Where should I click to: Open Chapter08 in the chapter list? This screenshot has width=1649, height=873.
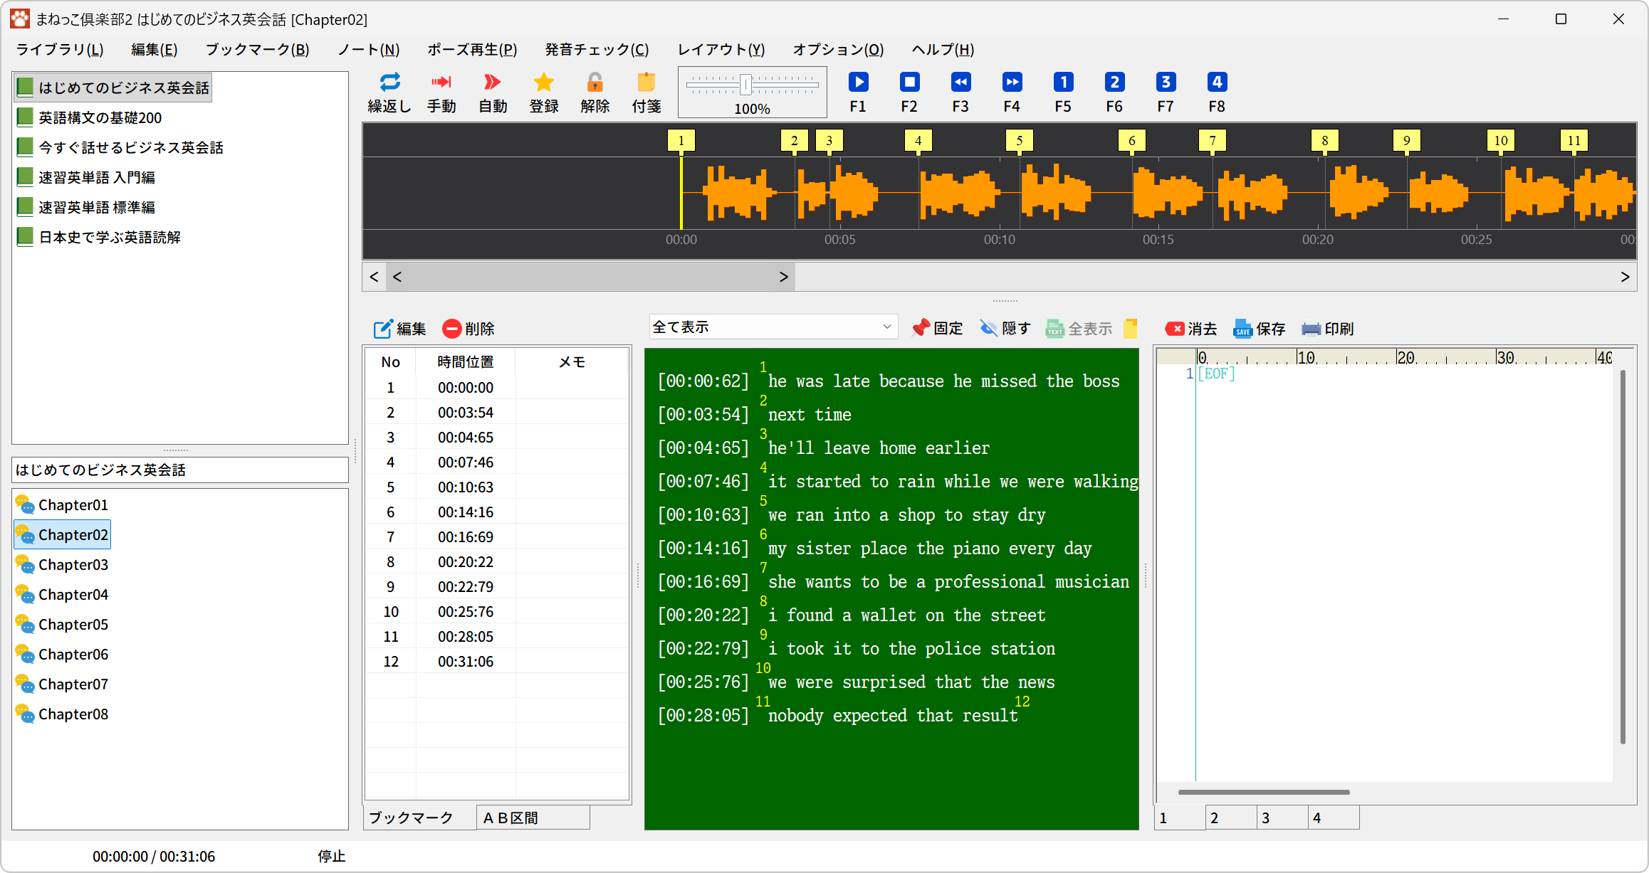pyautogui.click(x=63, y=714)
